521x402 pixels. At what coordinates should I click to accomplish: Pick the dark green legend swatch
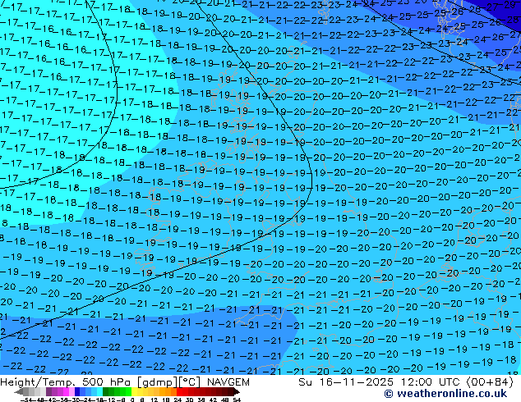(106, 392)
